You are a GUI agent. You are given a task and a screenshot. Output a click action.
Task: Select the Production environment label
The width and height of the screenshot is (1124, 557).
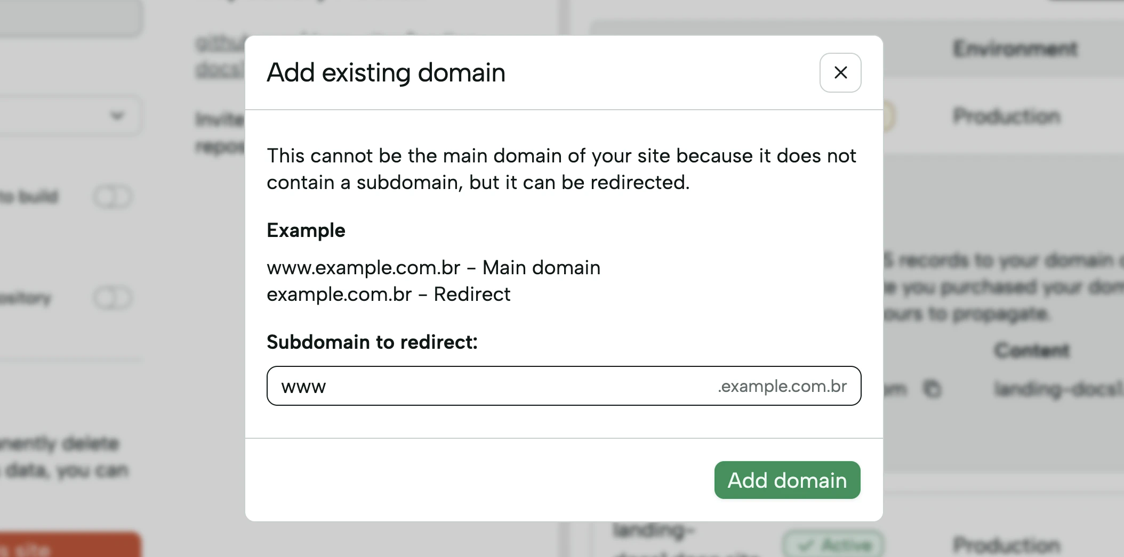(x=1007, y=116)
